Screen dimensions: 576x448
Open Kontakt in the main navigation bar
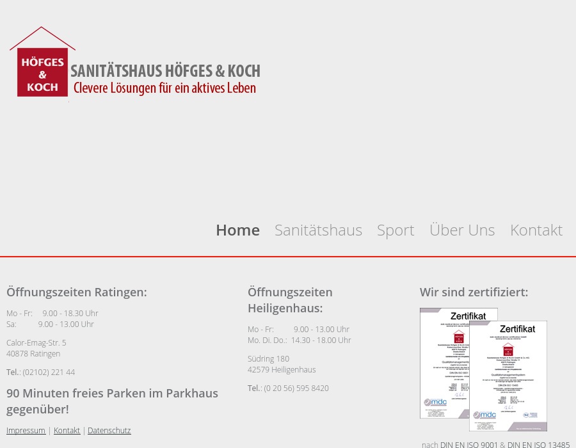click(536, 230)
